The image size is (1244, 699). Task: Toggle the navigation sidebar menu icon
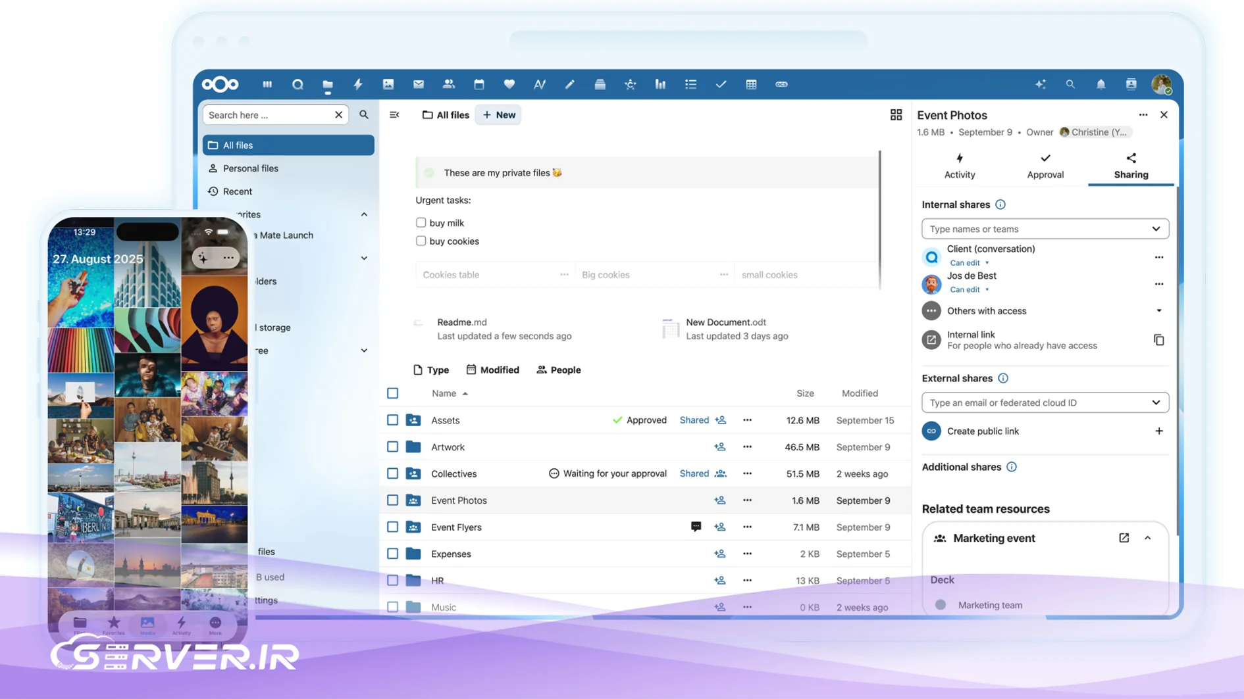[394, 115]
